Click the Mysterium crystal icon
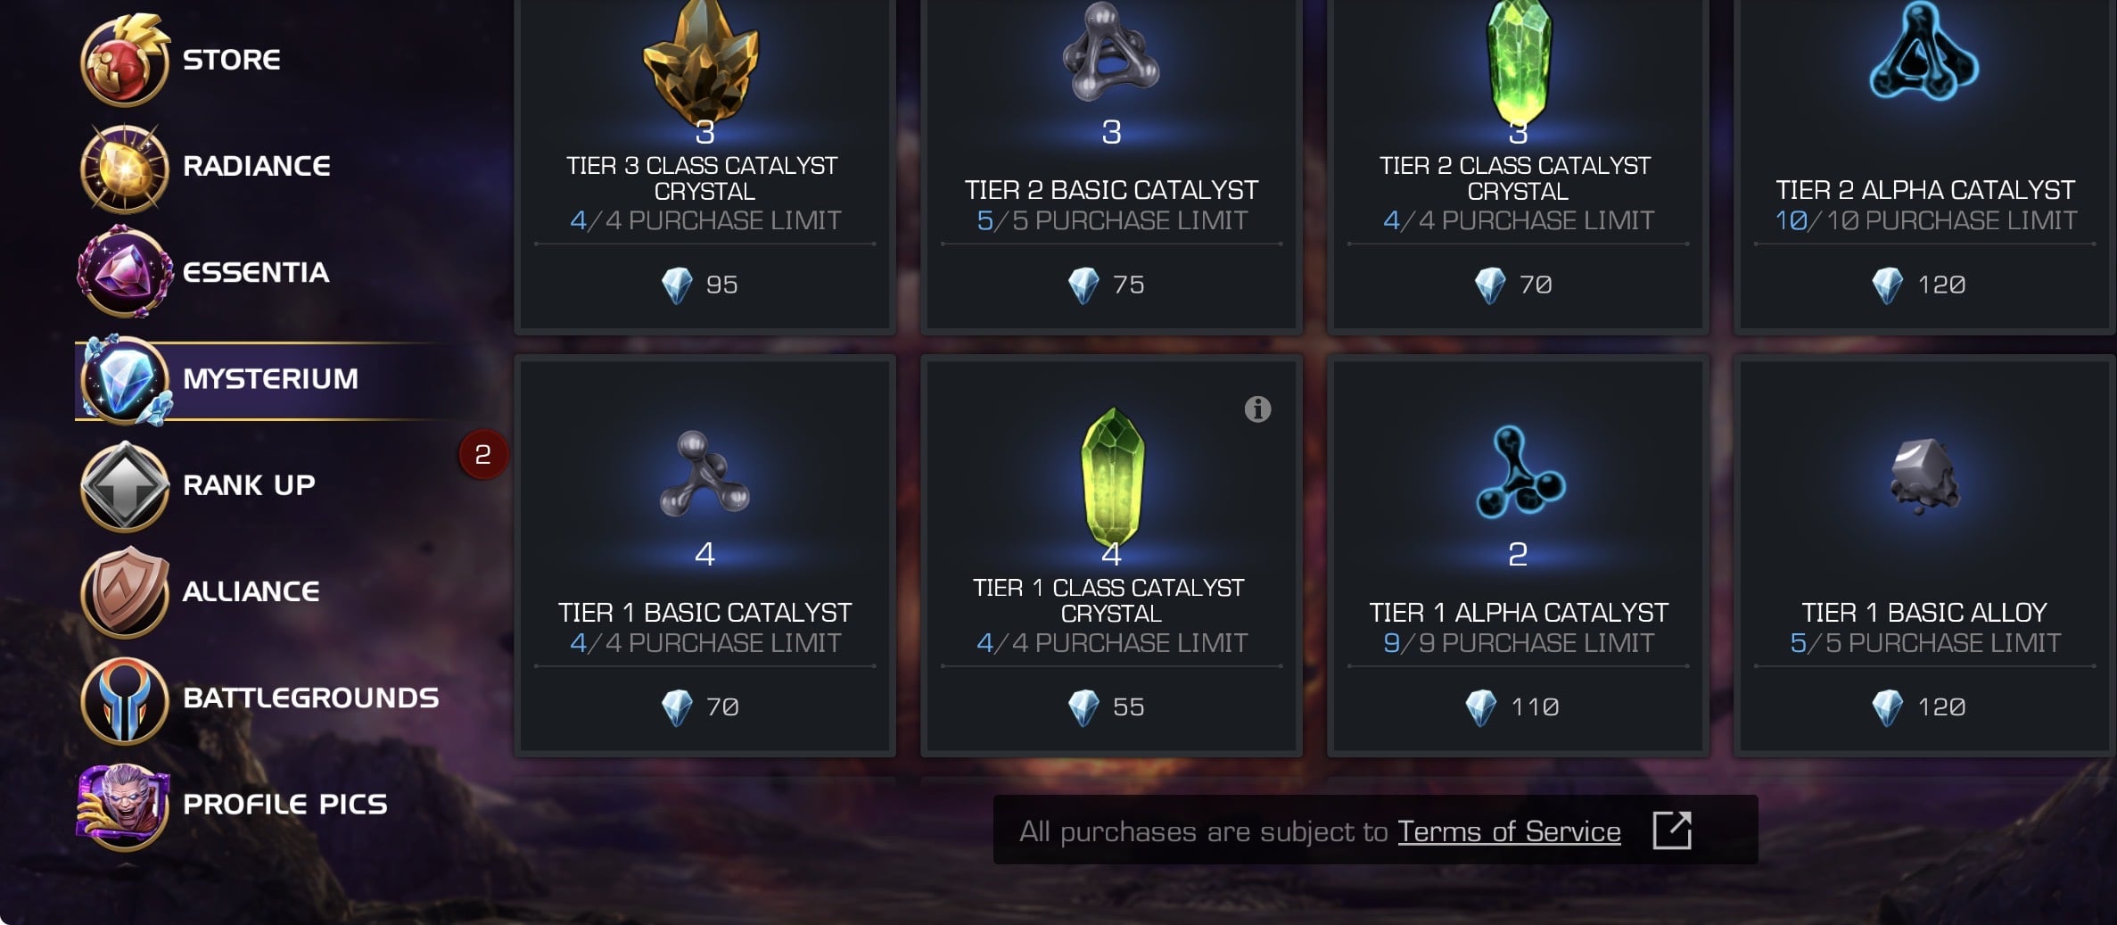2117x925 pixels. pyautogui.click(x=125, y=380)
